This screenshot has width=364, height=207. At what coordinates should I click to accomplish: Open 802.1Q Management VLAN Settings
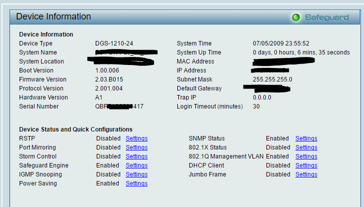[x=306, y=156]
